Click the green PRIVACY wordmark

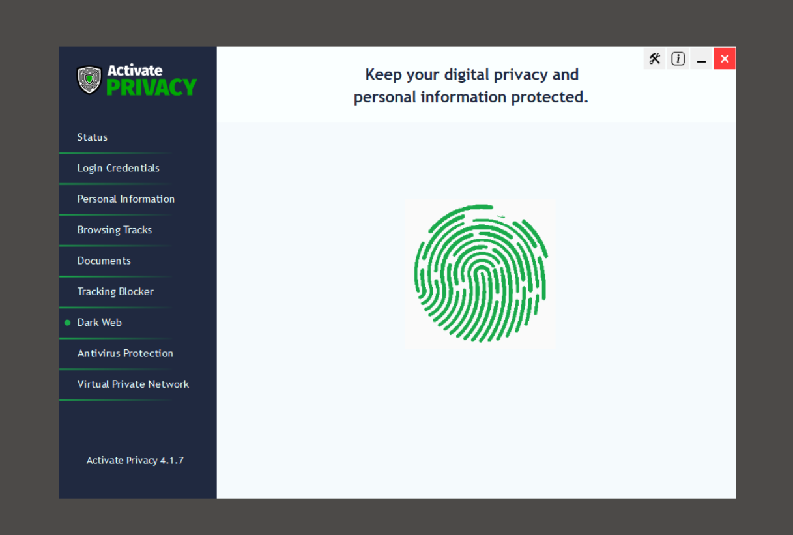[x=152, y=87]
